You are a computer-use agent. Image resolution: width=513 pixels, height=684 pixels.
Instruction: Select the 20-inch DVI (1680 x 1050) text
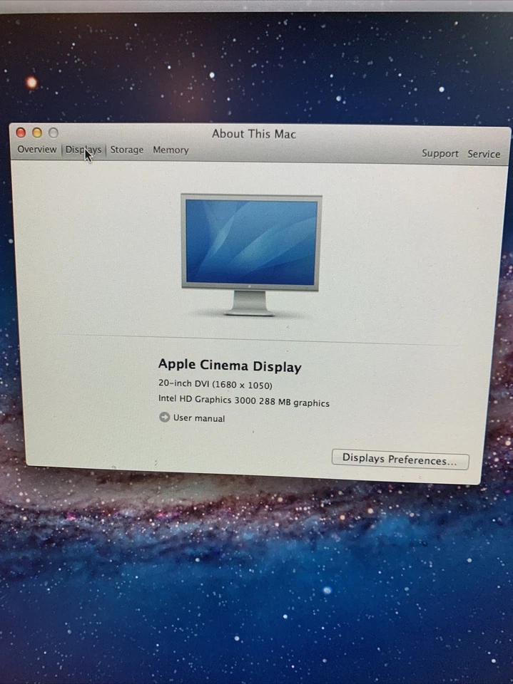[215, 384]
